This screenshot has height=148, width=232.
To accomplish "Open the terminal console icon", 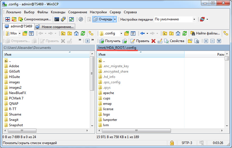I will (x=57, y=19).
